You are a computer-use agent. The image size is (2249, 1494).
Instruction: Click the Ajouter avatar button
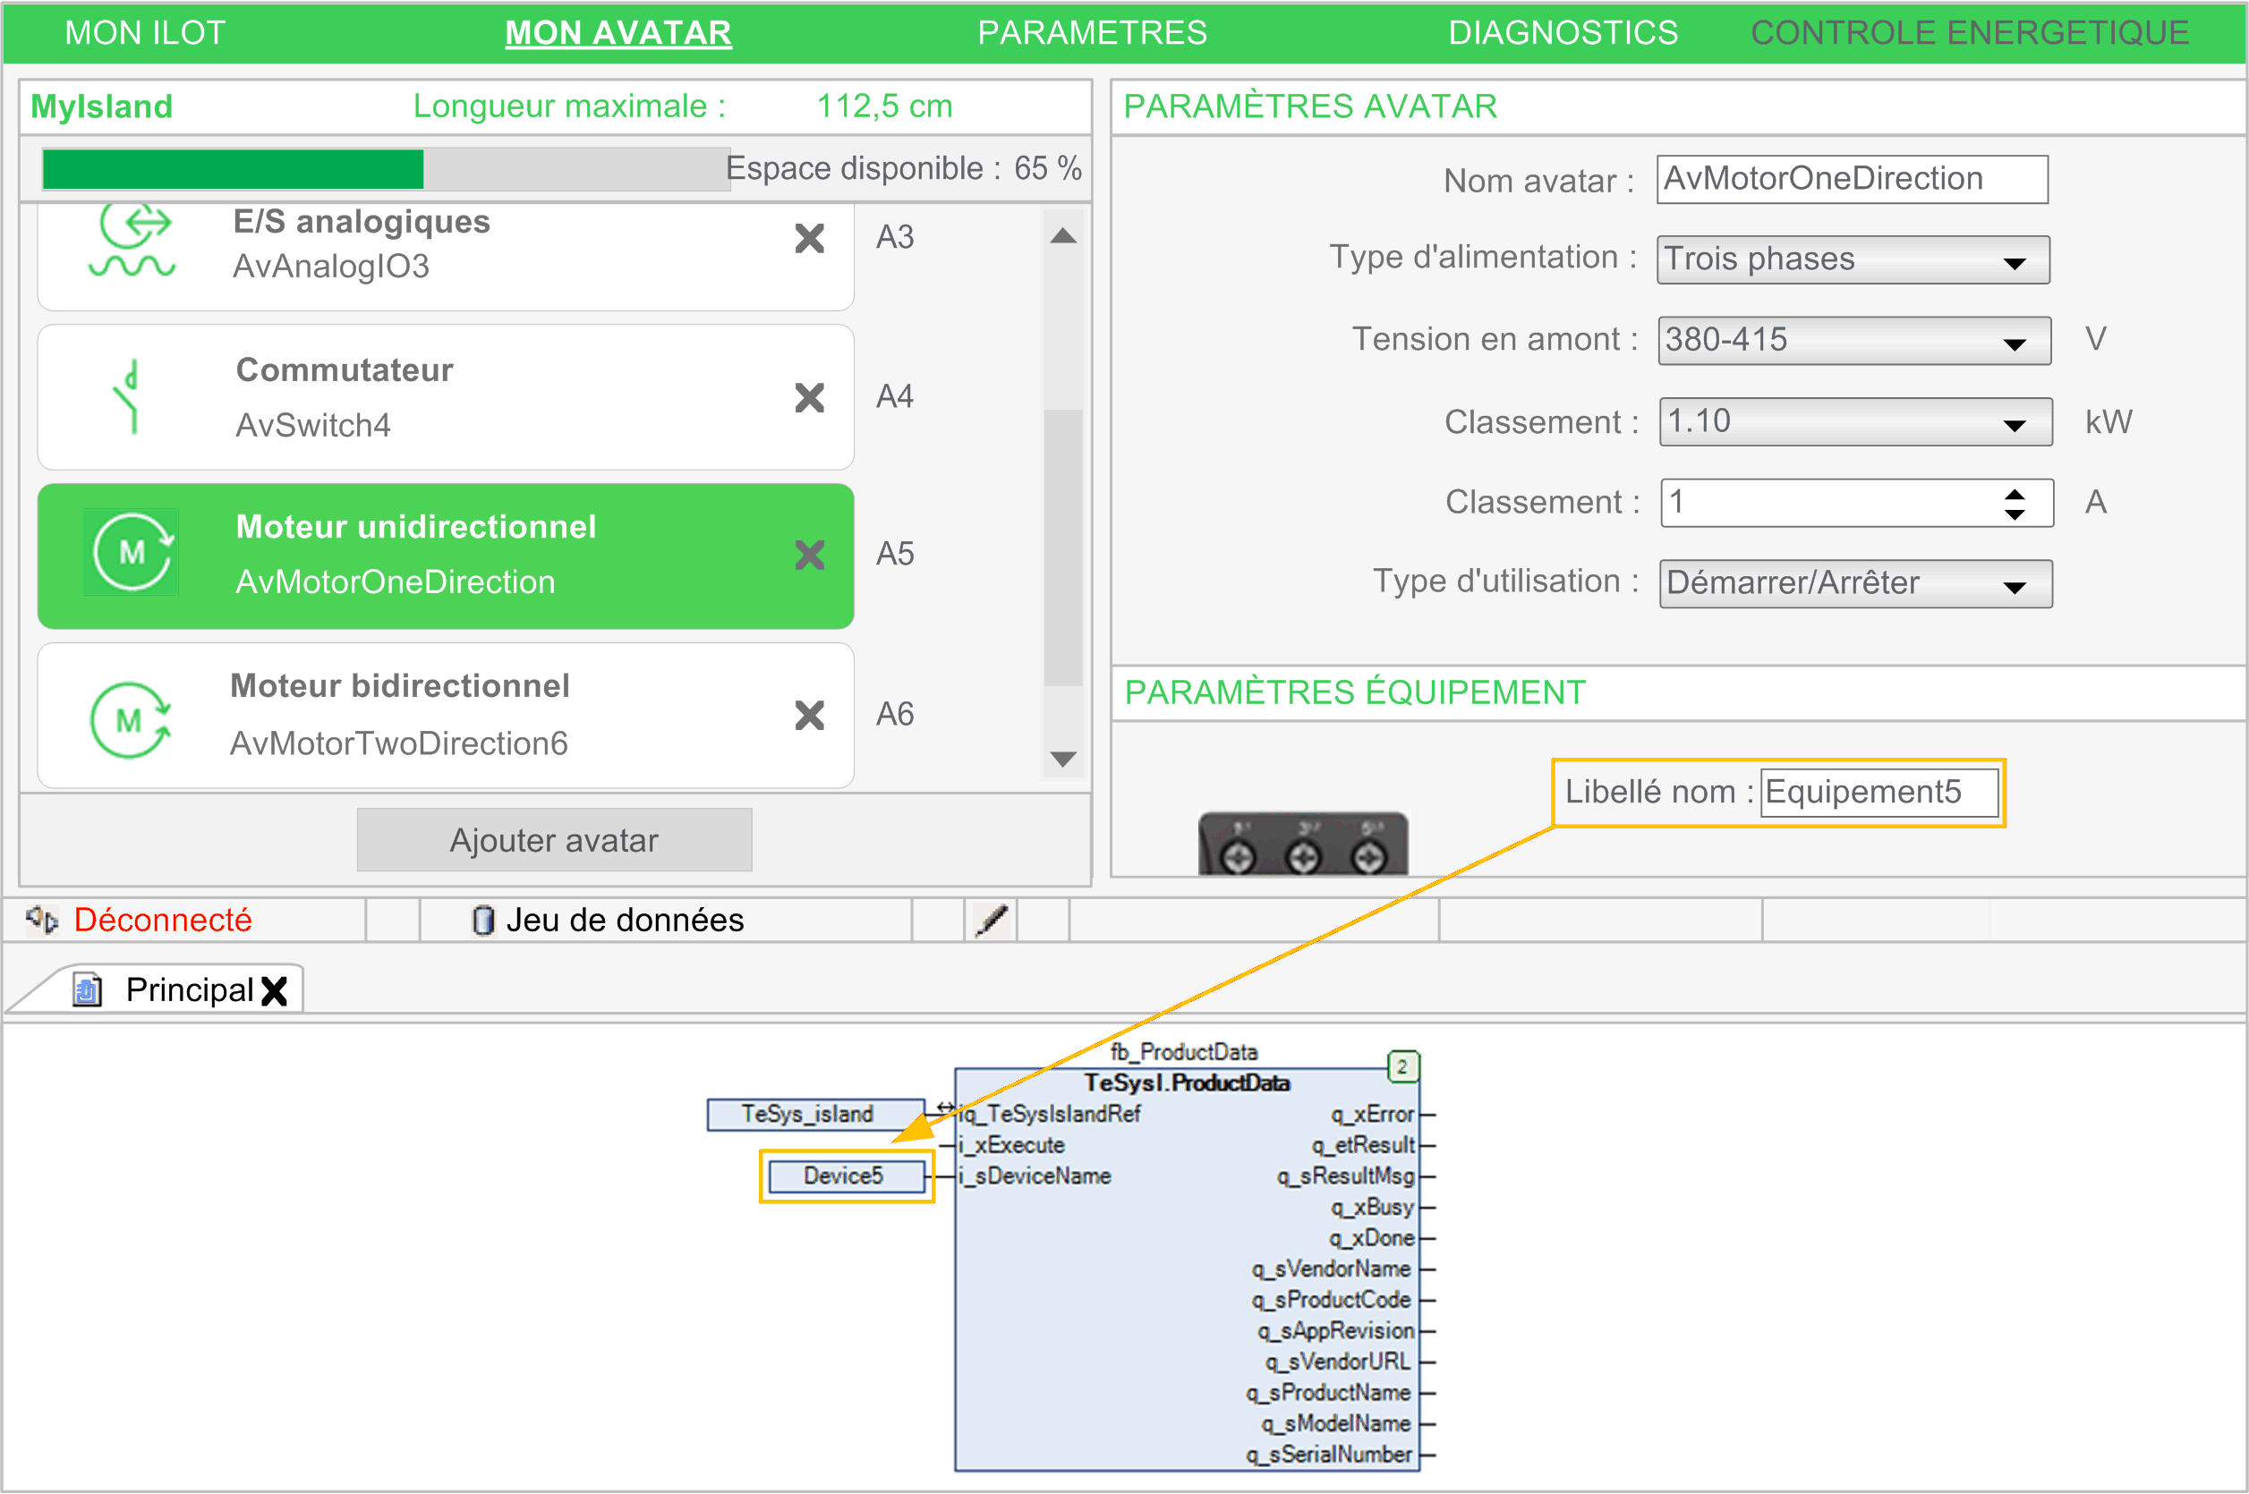pos(554,840)
